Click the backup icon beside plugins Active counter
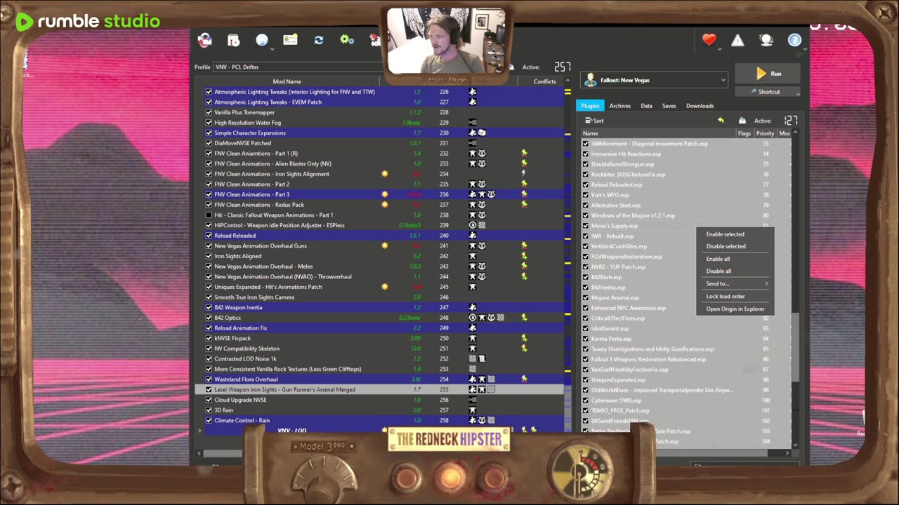This screenshot has width=899, height=505. 742,121
